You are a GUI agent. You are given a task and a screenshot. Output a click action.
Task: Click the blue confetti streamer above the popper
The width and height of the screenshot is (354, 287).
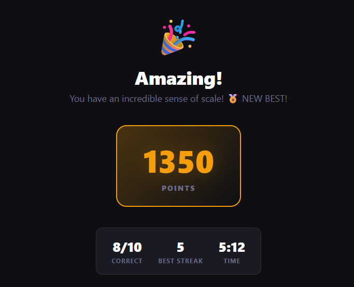(180, 26)
